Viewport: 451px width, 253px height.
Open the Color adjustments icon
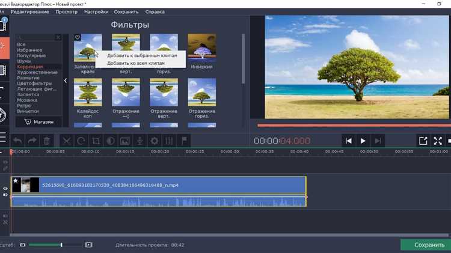click(111, 141)
